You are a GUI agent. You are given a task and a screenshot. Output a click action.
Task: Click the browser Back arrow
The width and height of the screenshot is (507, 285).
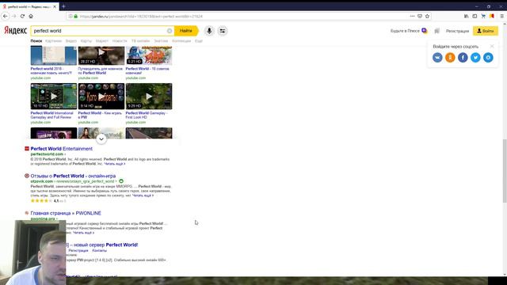pyautogui.click(x=6, y=16)
